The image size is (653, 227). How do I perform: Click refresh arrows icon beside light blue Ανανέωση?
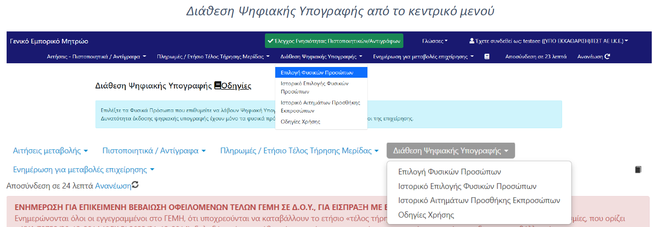click(x=135, y=185)
